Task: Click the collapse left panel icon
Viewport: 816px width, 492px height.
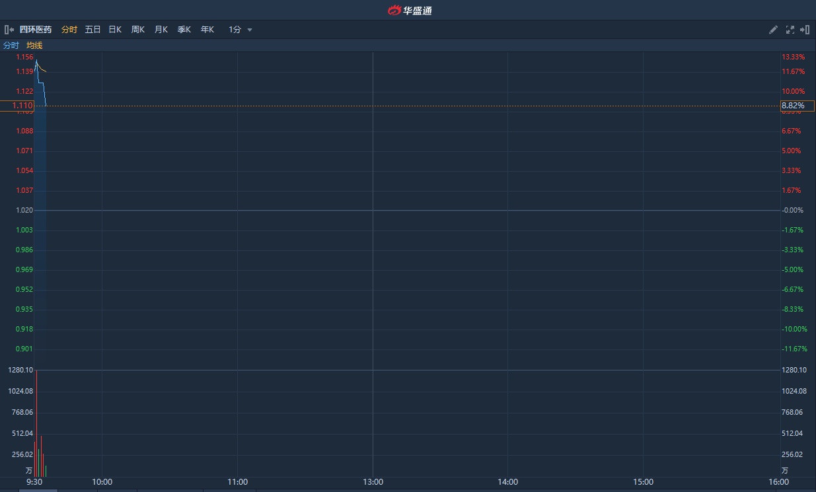Action: (x=9, y=30)
